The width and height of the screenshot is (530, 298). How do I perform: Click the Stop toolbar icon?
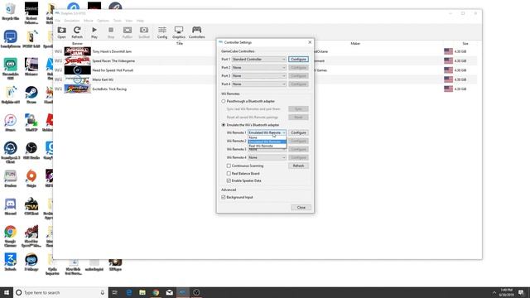coord(111,32)
